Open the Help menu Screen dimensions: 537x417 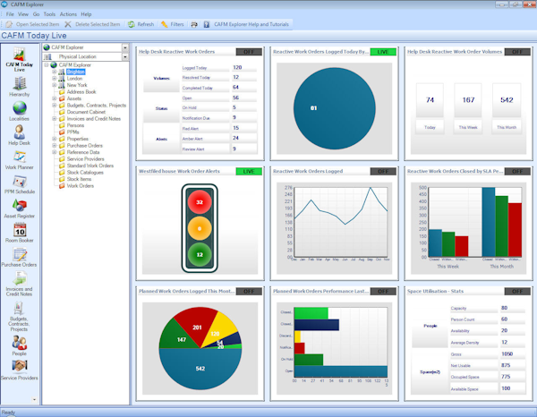[86, 14]
